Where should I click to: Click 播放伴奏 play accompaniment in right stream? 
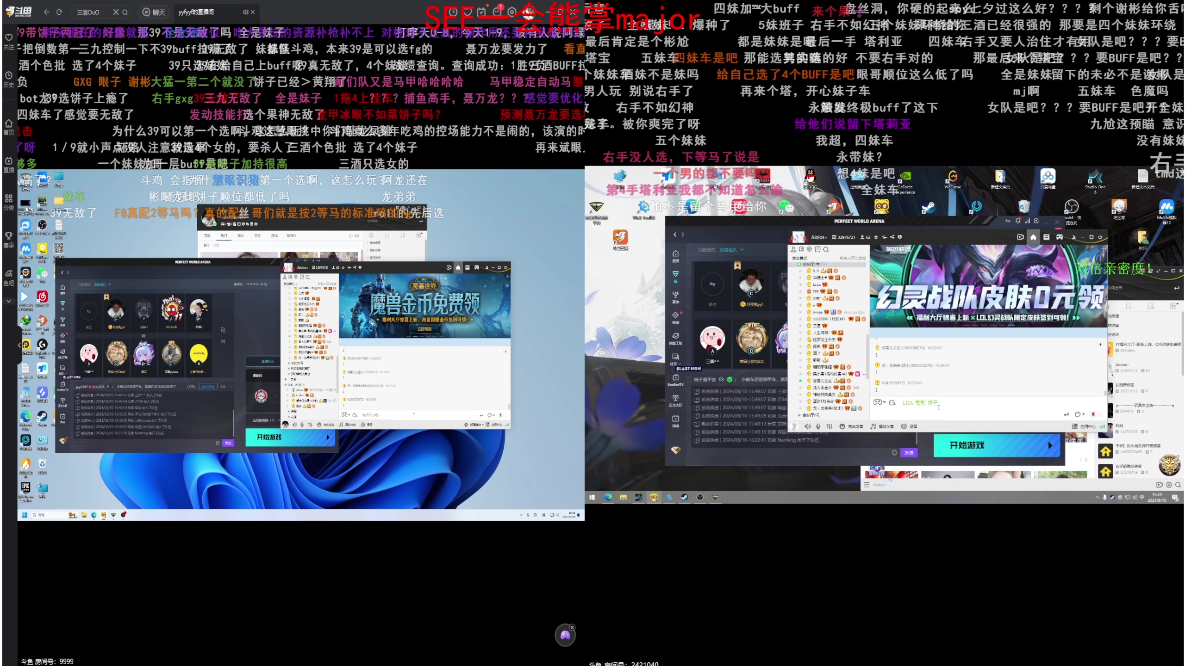881,426
